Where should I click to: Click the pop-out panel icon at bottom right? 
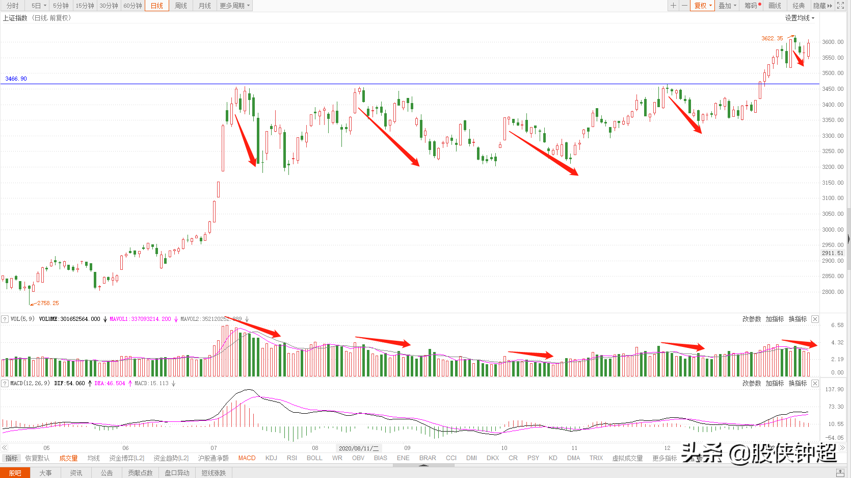coord(840,473)
